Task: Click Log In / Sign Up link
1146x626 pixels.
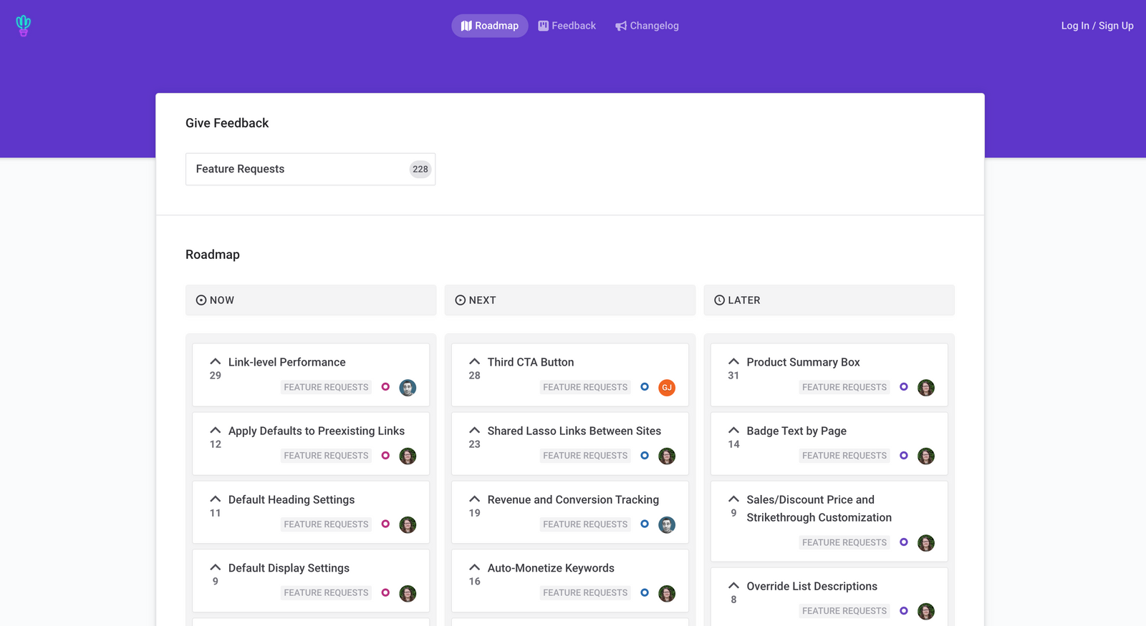Action: point(1097,26)
